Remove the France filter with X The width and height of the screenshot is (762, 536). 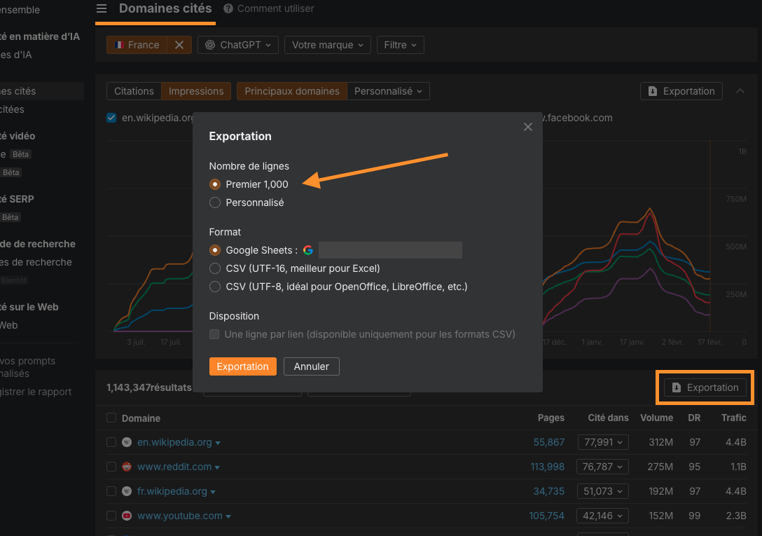(x=179, y=45)
